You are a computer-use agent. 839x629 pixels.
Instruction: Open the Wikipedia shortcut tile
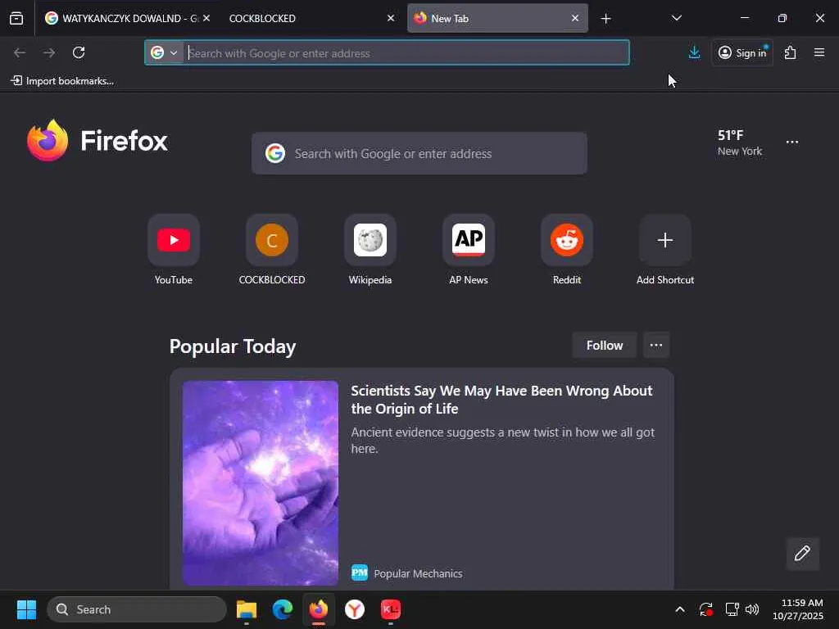370,240
